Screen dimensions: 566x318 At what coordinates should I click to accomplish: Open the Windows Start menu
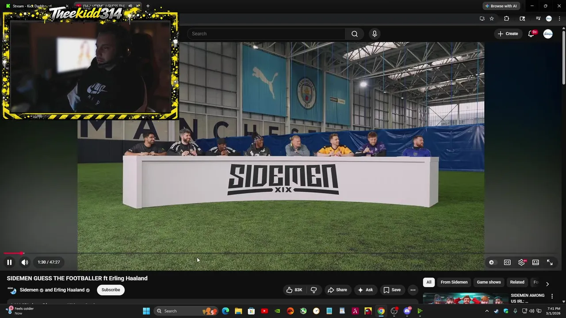coord(146,311)
